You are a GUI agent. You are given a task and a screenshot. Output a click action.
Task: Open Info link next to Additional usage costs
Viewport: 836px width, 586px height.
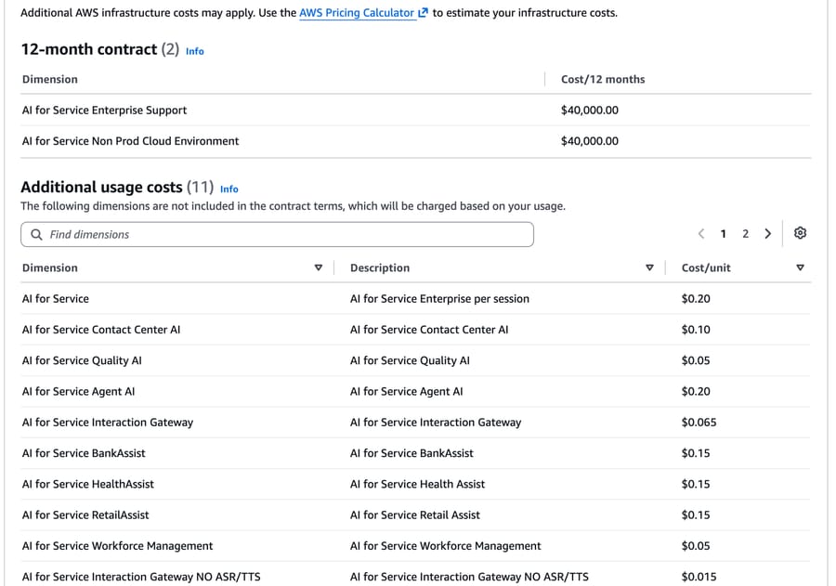click(229, 189)
